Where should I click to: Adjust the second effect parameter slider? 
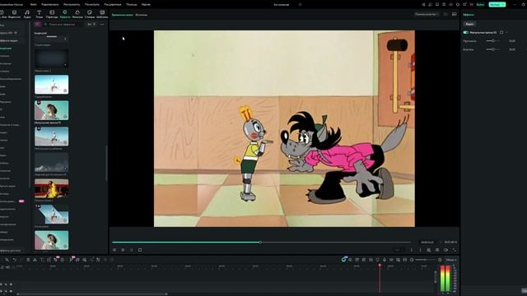(492, 49)
